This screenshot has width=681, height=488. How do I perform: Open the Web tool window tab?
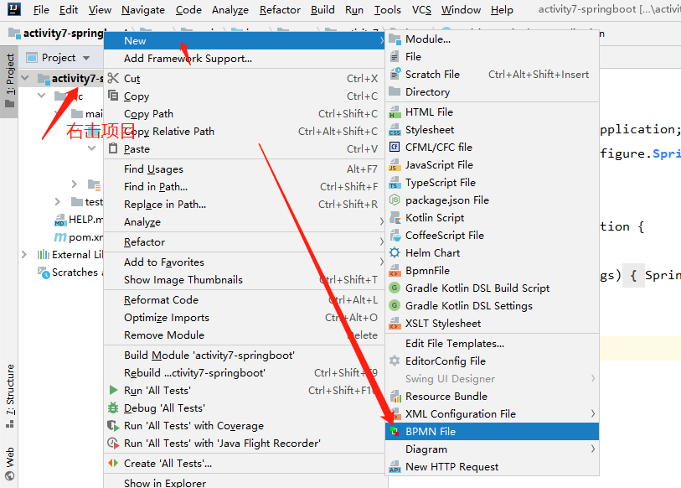coord(9,464)
